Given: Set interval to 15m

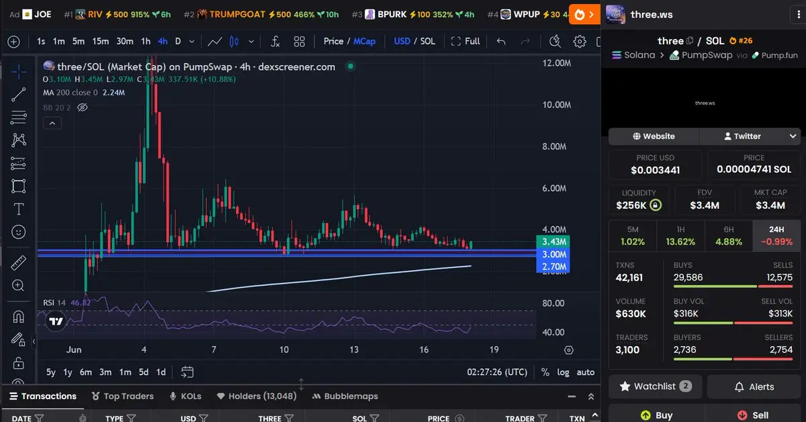Looking at the screenshot, I should (101, 42).
